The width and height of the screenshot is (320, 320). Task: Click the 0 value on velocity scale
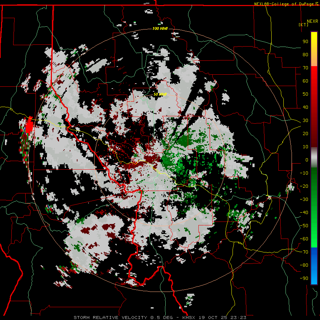pyautogui.click(x=307, y=160)
